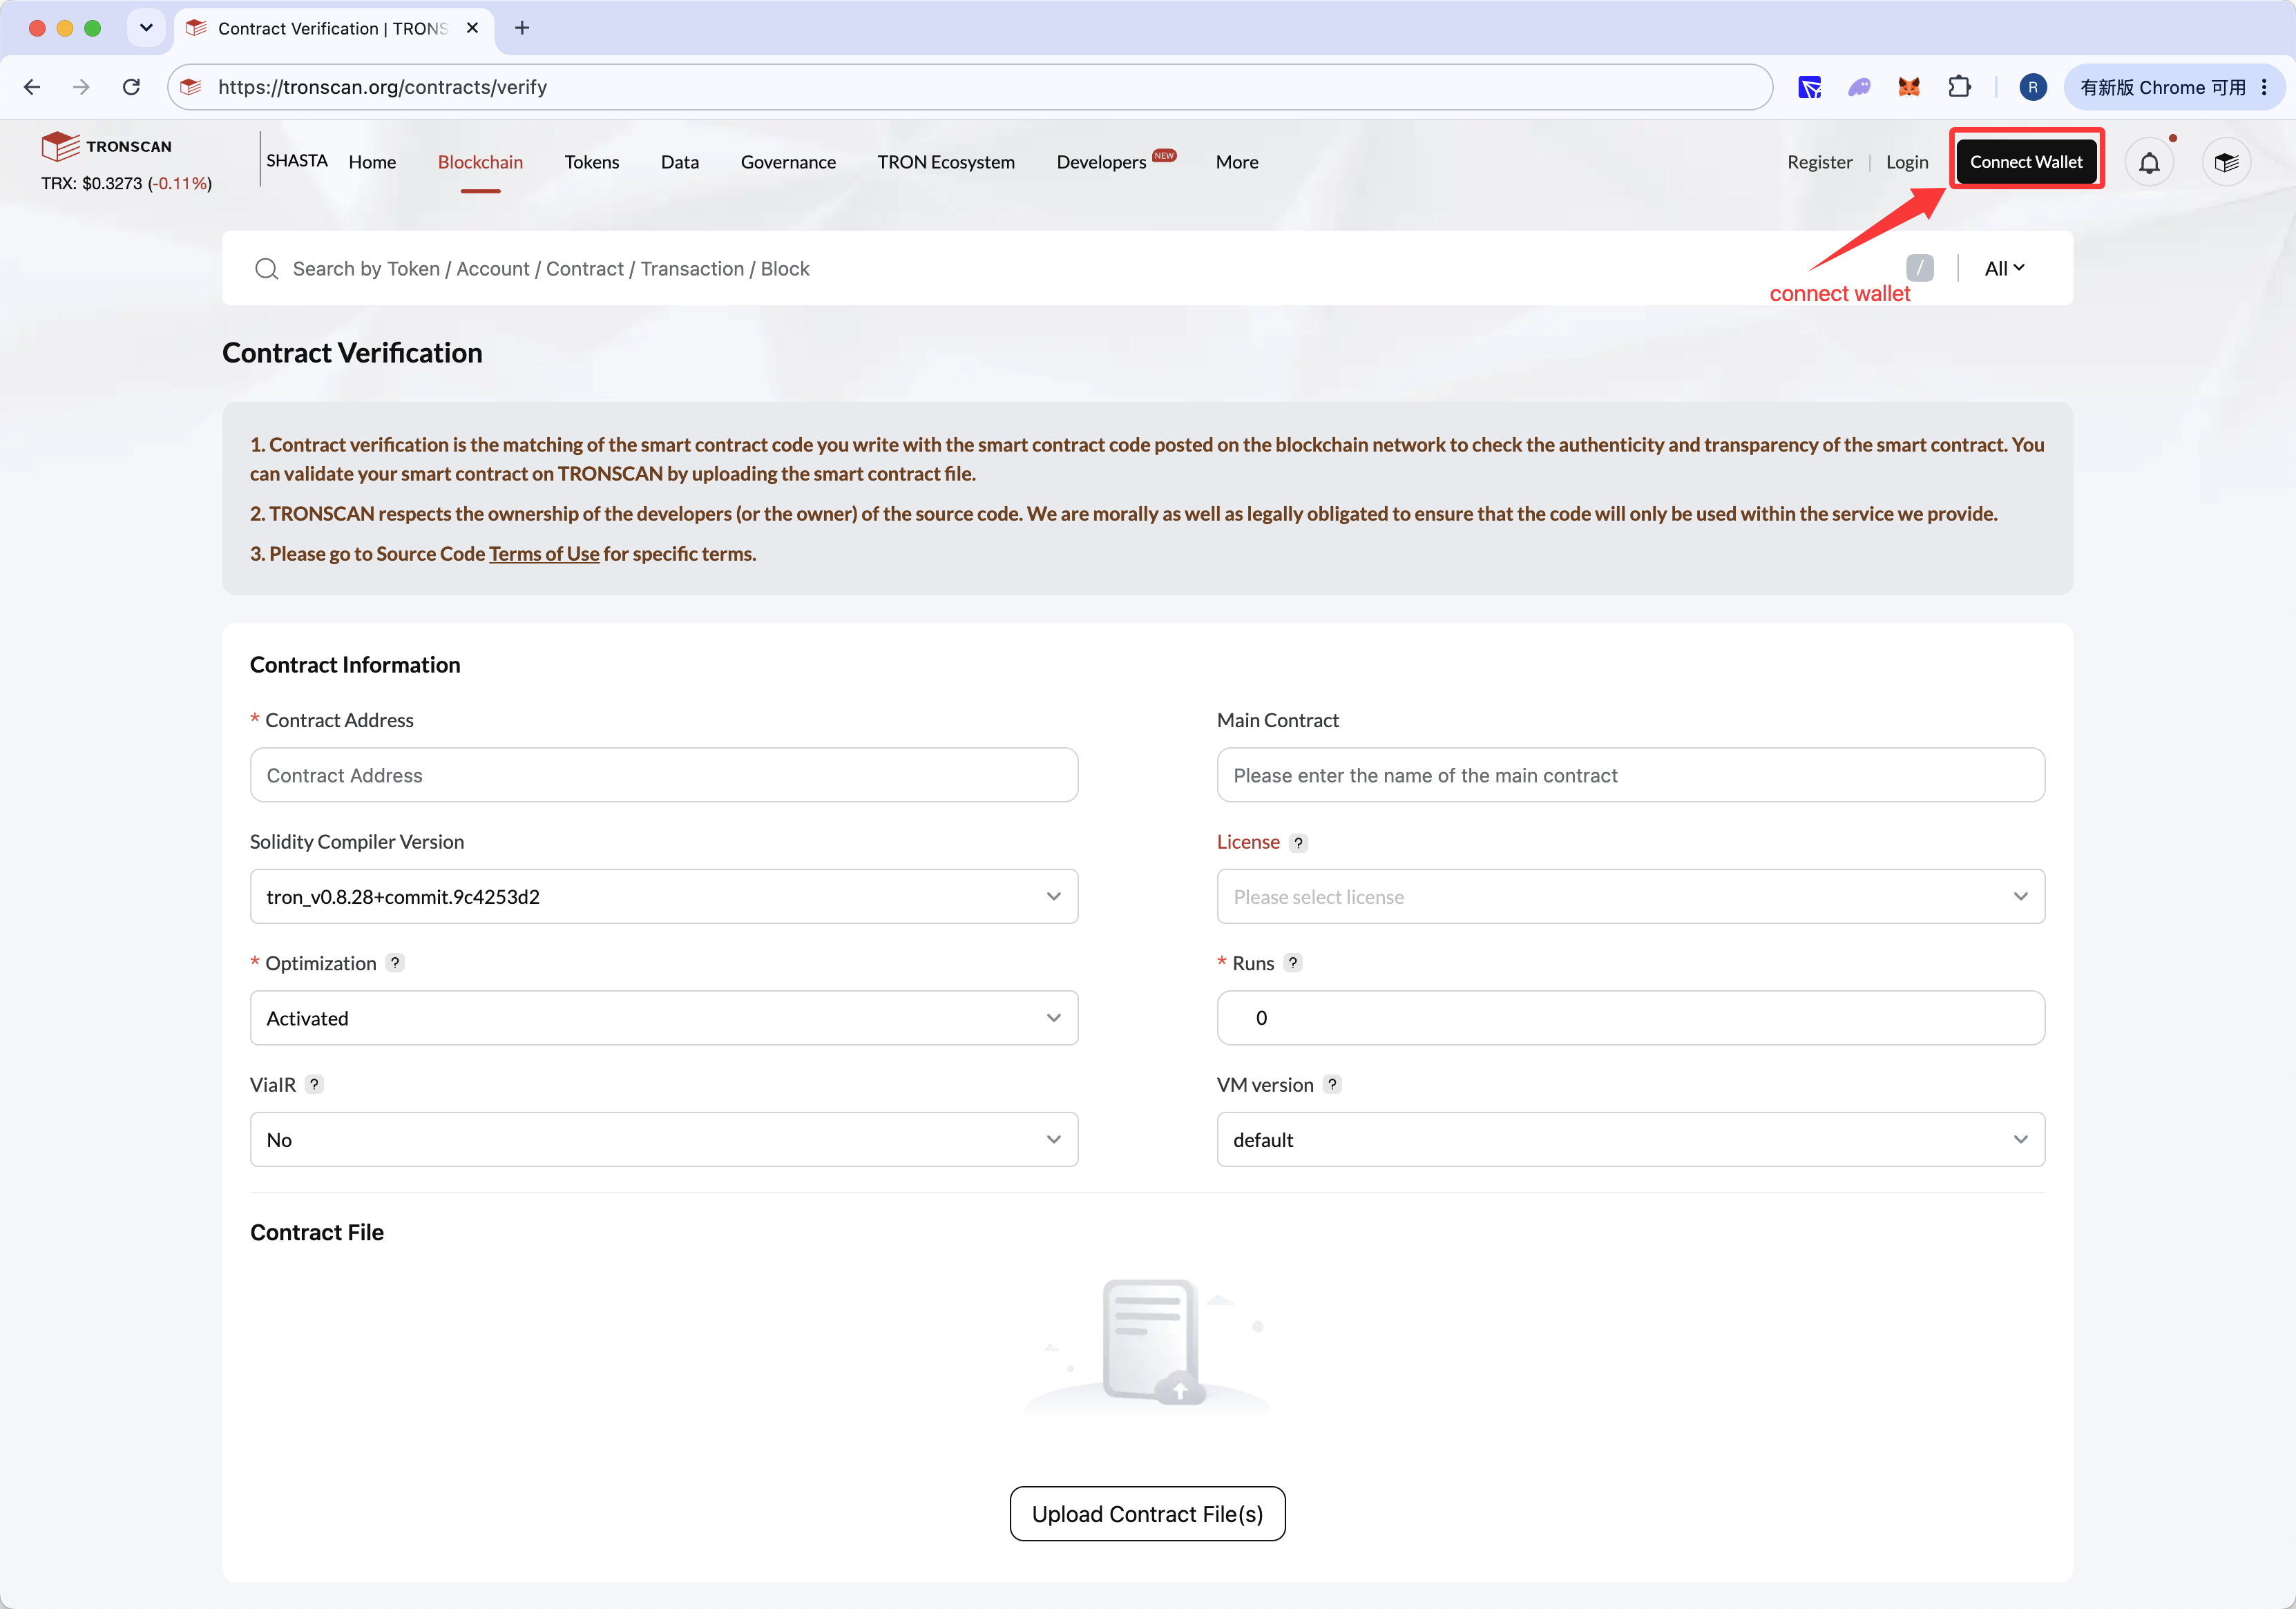This screenshot has height=1609, width=2296.
Task: Click the Runs help question mark
Action: [x=1293, y=963]
